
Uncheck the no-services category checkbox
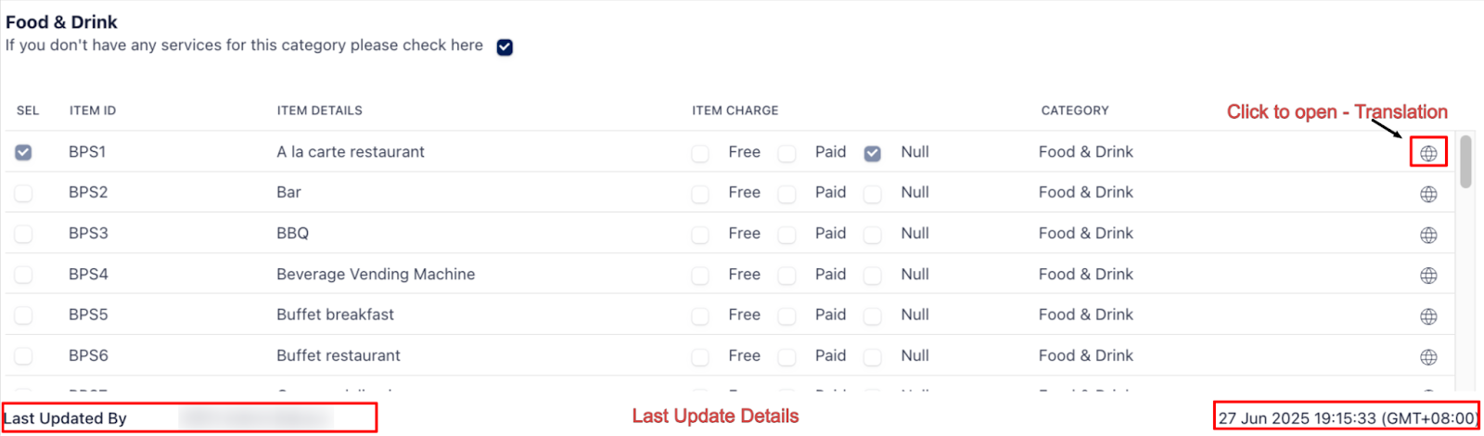tap(505, 47)
